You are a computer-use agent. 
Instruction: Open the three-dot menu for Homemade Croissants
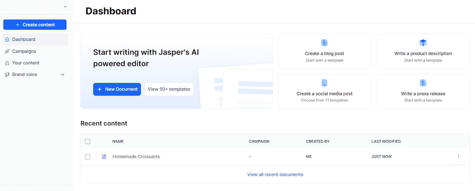(x=458, y=157)
